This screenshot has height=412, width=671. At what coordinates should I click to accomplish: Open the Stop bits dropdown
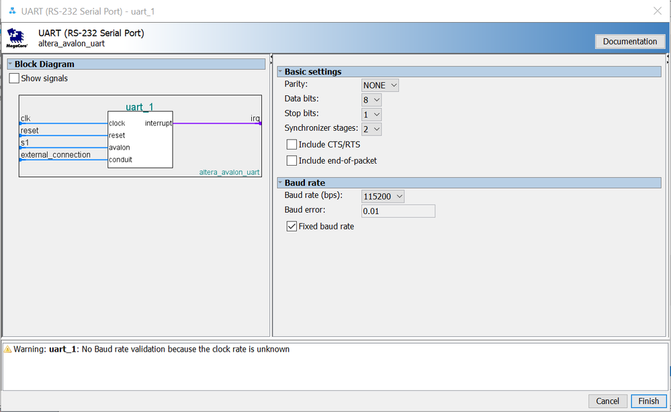[x=371, y=114]
